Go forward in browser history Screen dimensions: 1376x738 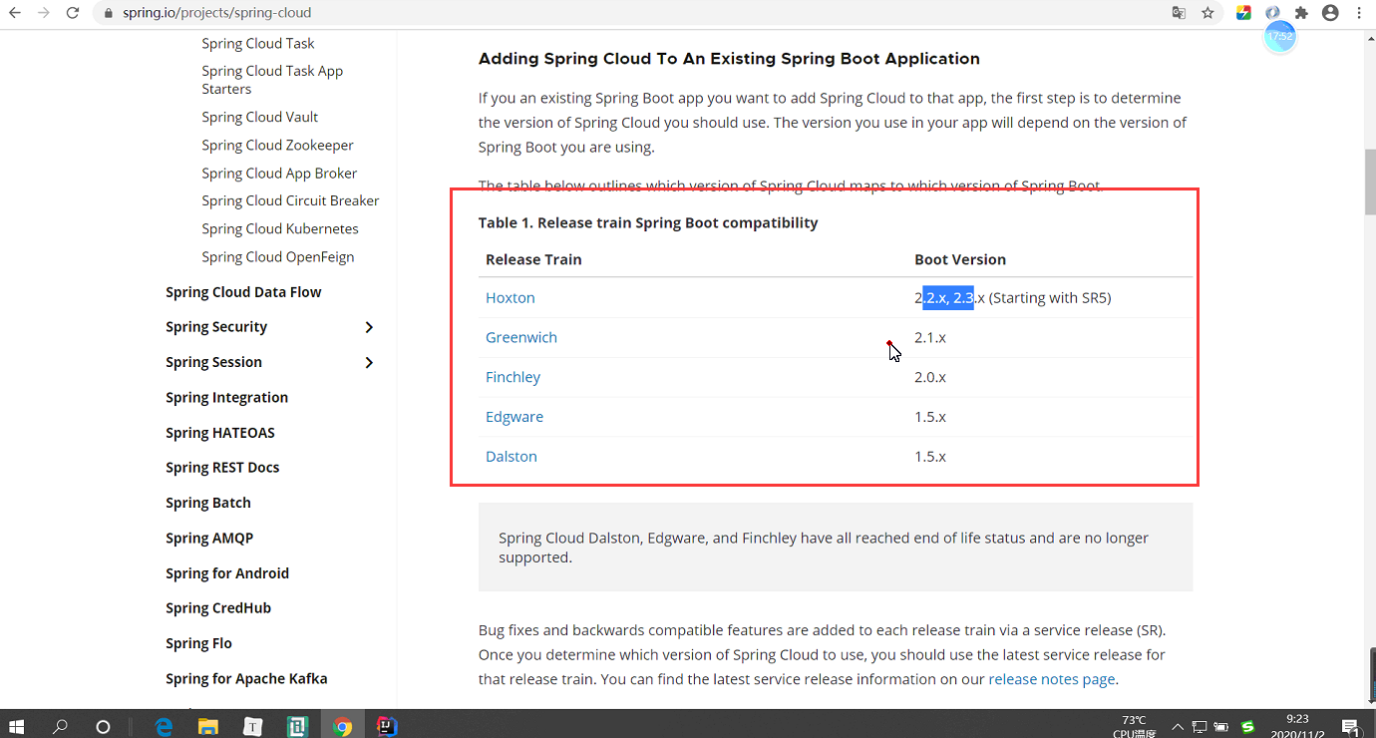[44, 13]
